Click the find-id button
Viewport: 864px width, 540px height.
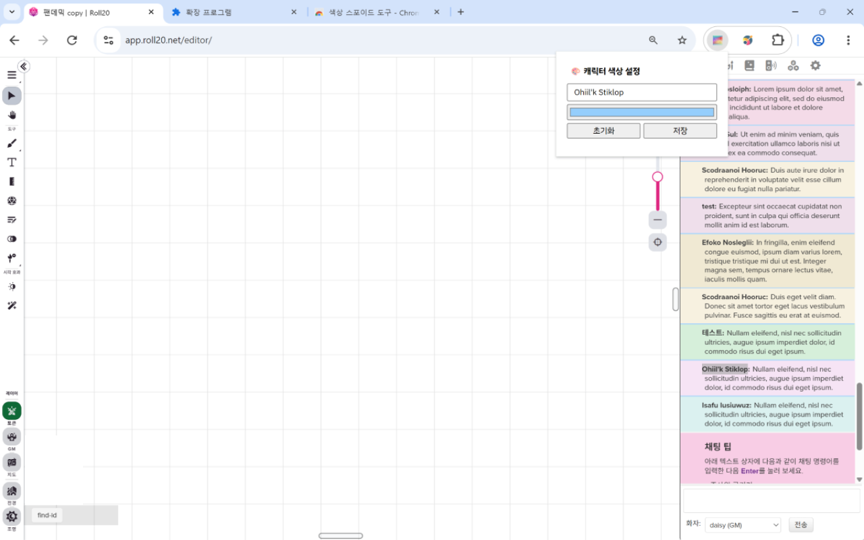pos(47,515)
